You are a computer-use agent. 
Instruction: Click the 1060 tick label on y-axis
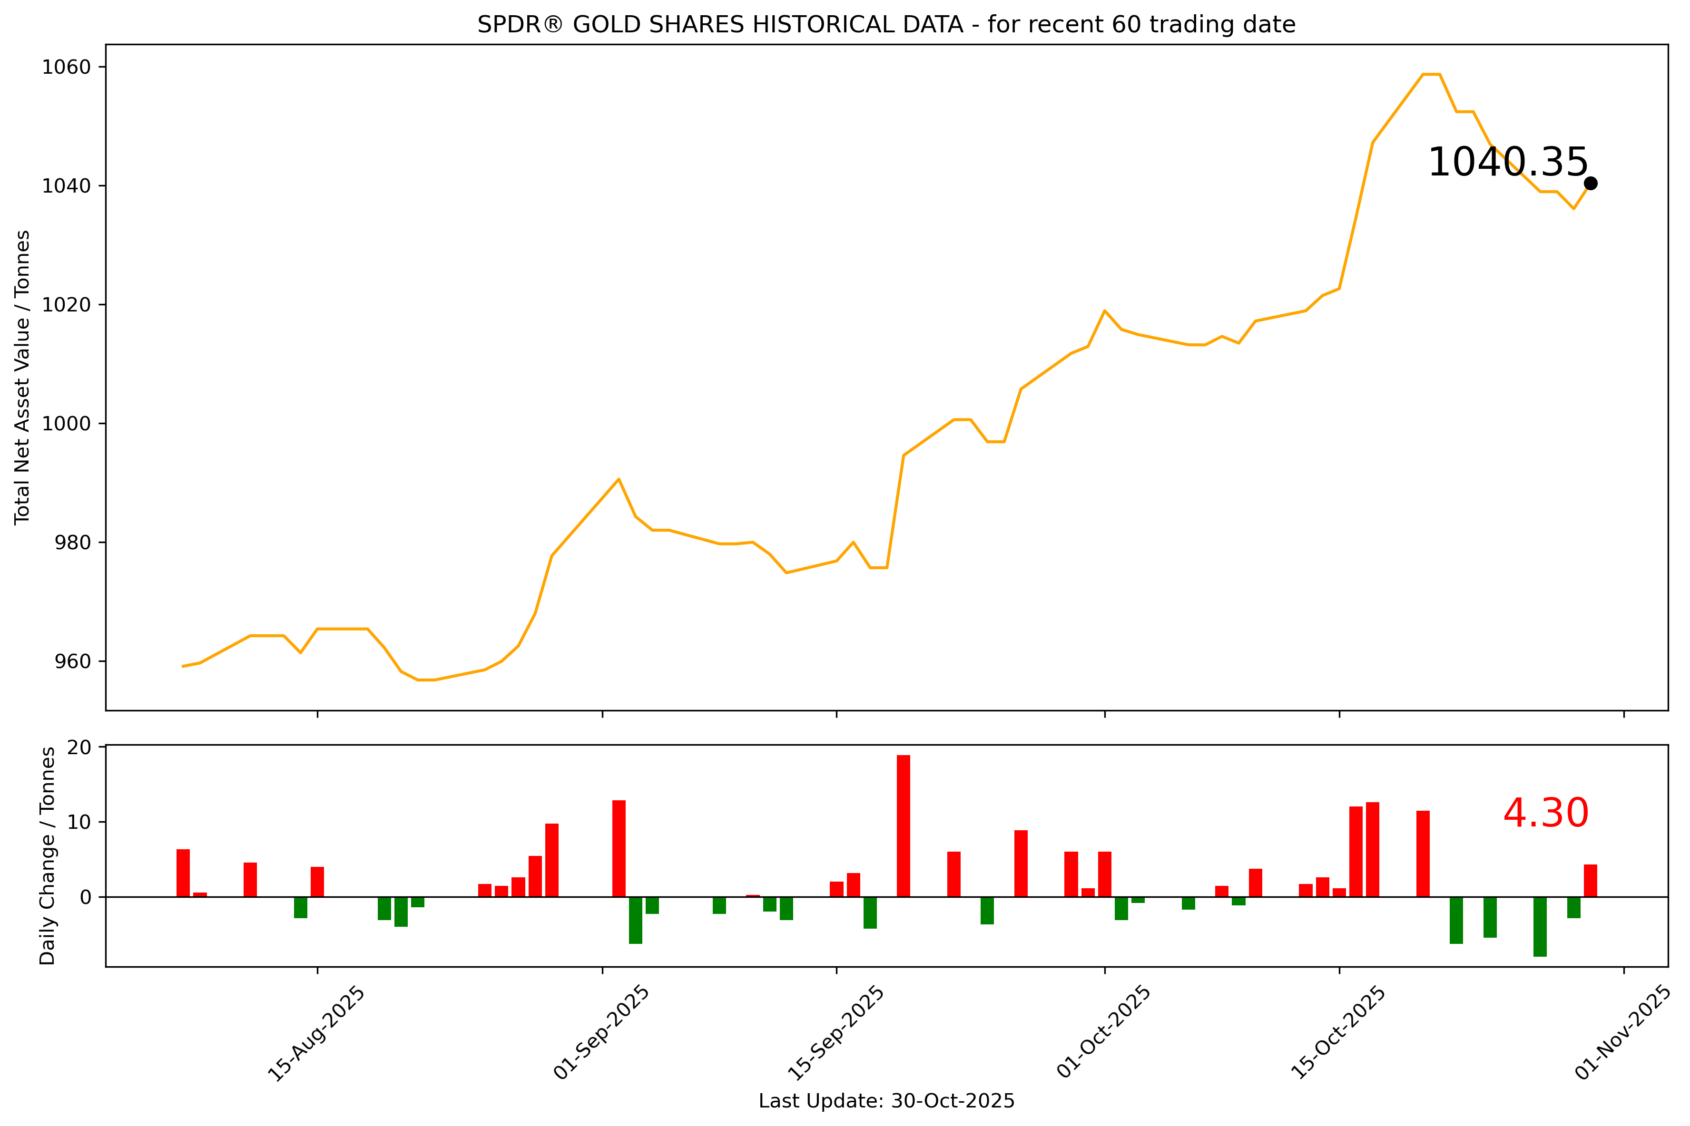(66, 68)
